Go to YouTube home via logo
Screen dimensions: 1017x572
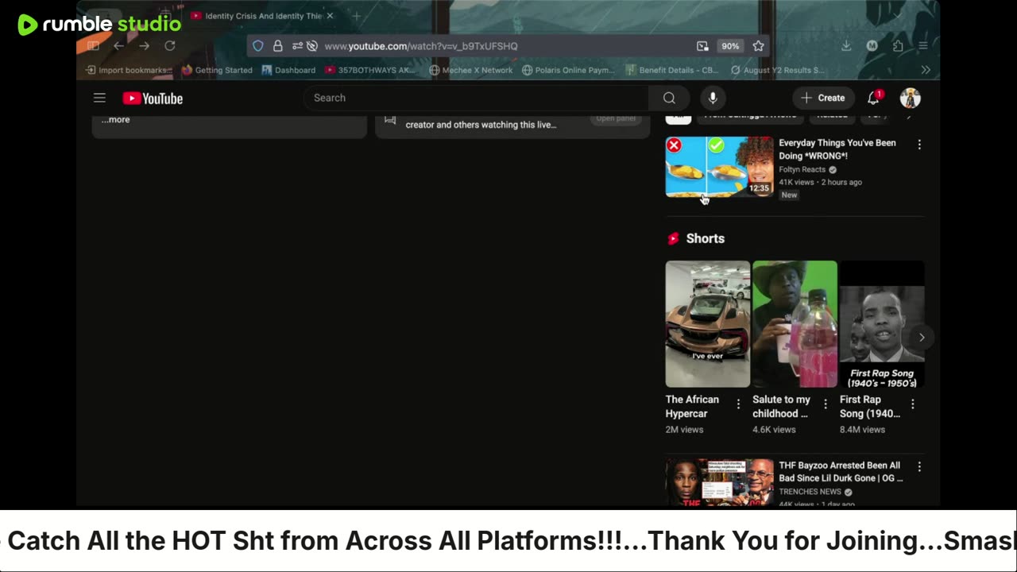coord(153,99)
